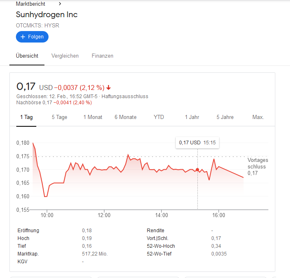Follow the stock with Folgen button
Screen dimensions: 290x278
pos(32,37)
